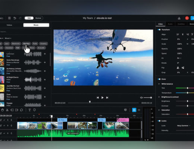Add All Night Dance using its plus icon
This screenshot has width=194, height=149.
[45, 80]
